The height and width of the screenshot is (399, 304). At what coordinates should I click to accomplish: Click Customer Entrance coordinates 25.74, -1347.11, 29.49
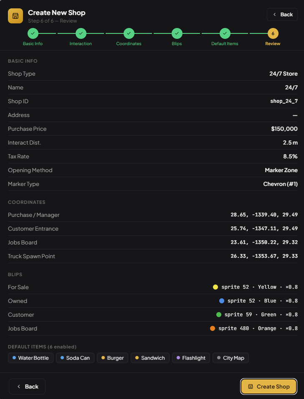[264, 229]
